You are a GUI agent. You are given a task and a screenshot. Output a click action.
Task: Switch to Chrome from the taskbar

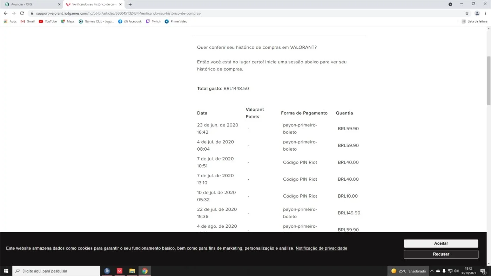[144, 271]
